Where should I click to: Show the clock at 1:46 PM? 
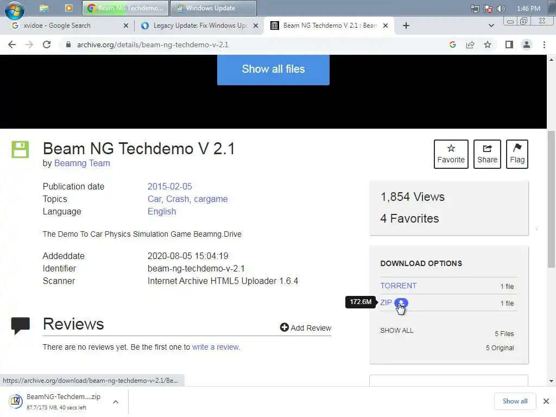click(528, 9)
